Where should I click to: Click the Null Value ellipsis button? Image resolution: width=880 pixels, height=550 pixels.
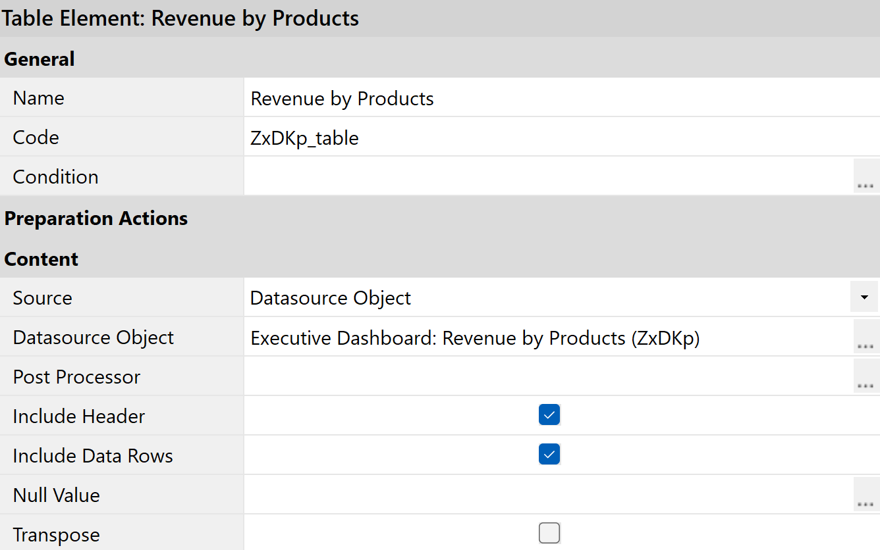click(x=866, y=495)
